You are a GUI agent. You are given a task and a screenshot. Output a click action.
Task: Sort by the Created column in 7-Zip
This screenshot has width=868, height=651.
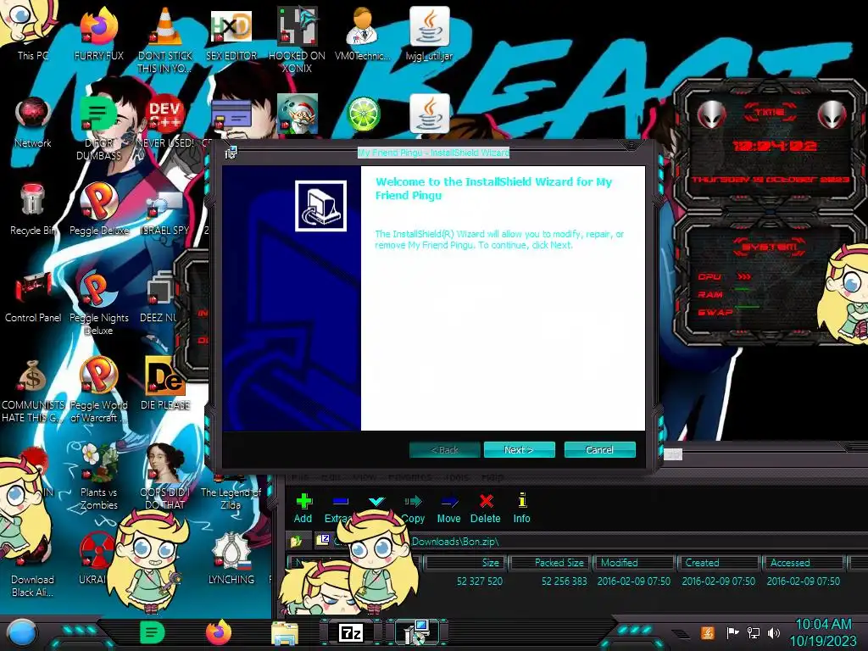tap(719, 563)
